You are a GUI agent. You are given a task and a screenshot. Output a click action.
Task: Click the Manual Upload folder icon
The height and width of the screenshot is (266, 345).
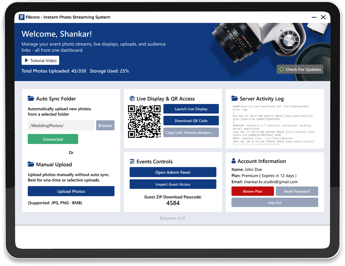point(31,164)
